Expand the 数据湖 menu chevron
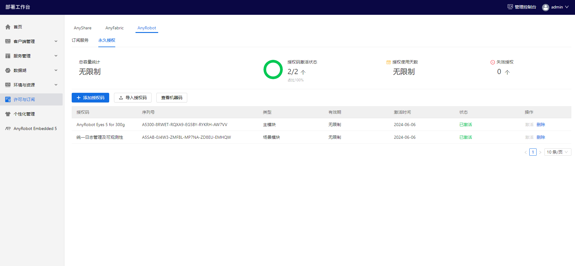Viewport: 575px width, 266px height. tap(56, 70)
